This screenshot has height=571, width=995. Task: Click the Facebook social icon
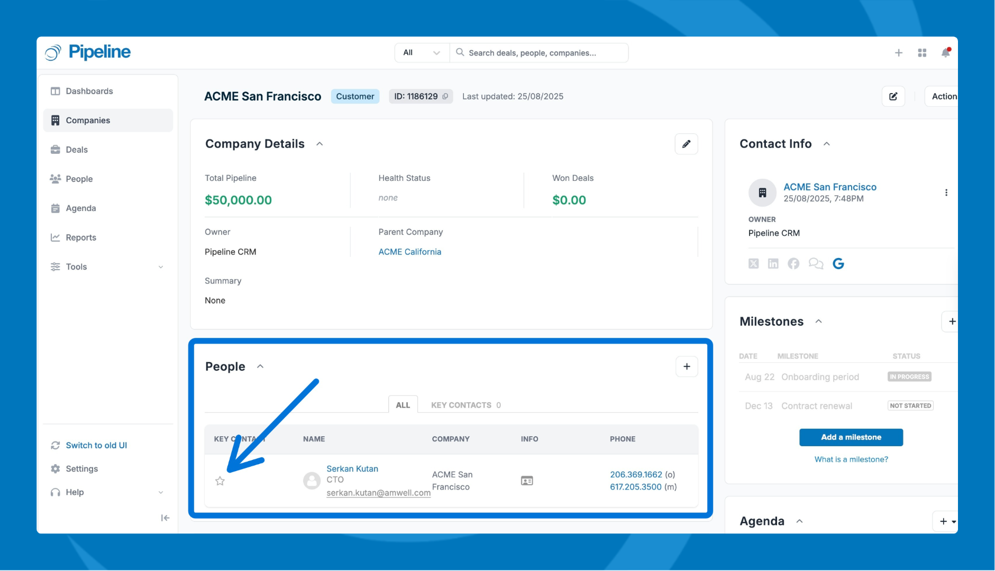[793, 263]
